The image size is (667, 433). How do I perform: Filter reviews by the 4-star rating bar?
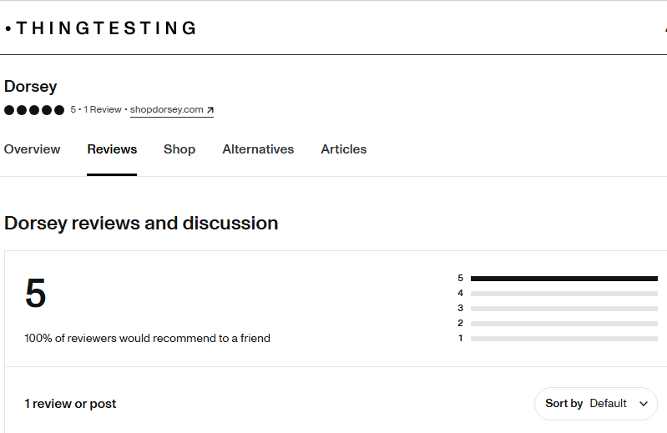(564, 294)
